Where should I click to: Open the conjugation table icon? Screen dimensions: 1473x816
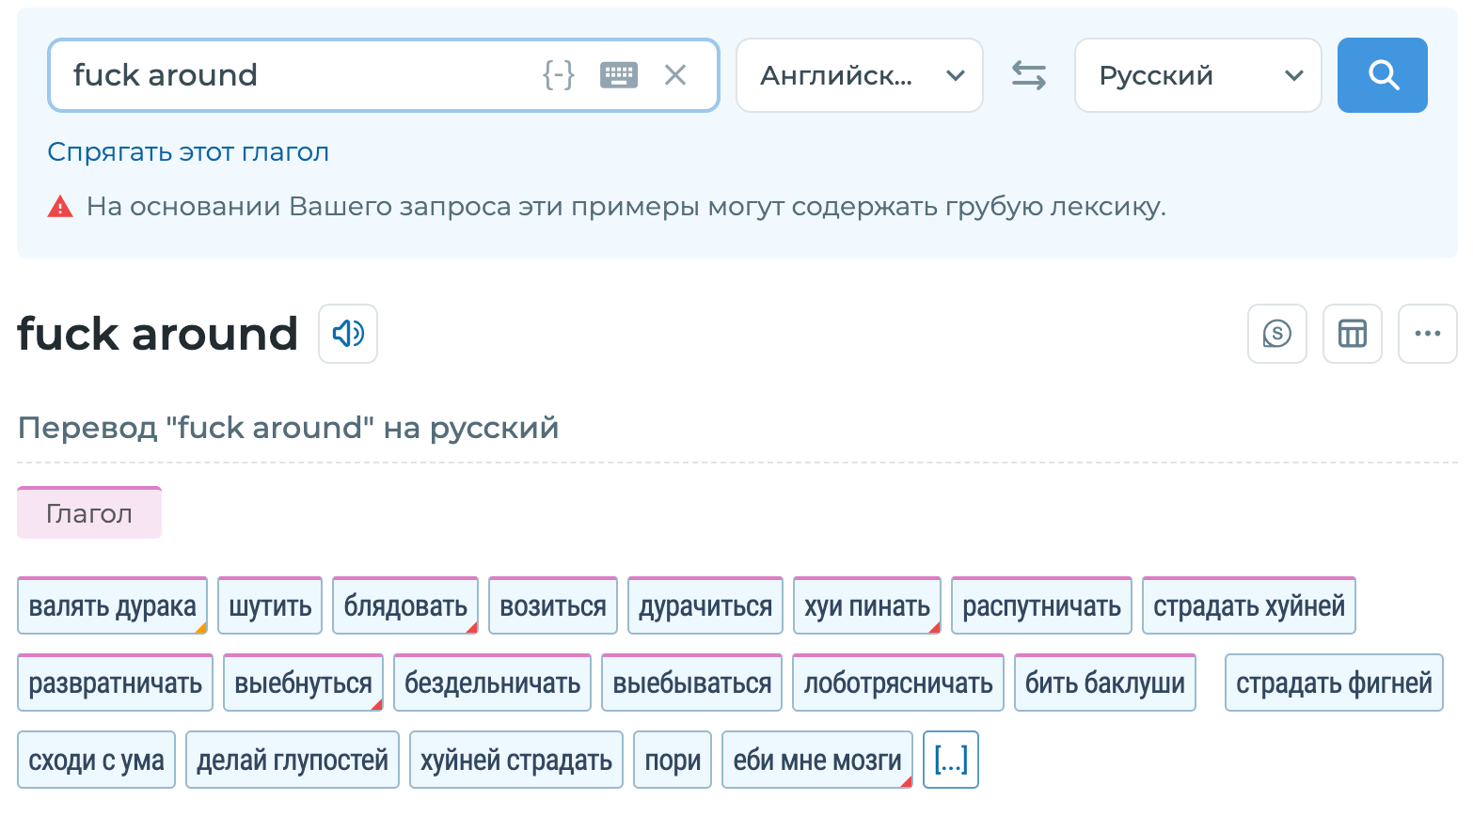click(x=1353, y=334)
